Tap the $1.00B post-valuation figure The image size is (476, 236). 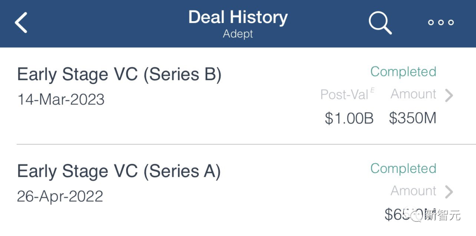click(349, 119)
